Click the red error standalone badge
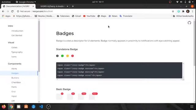The width and height of the screenshot is (196, 110). tap(73, 56)
